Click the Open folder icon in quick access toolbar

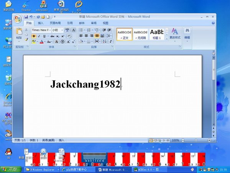click(x=43, y=17)
